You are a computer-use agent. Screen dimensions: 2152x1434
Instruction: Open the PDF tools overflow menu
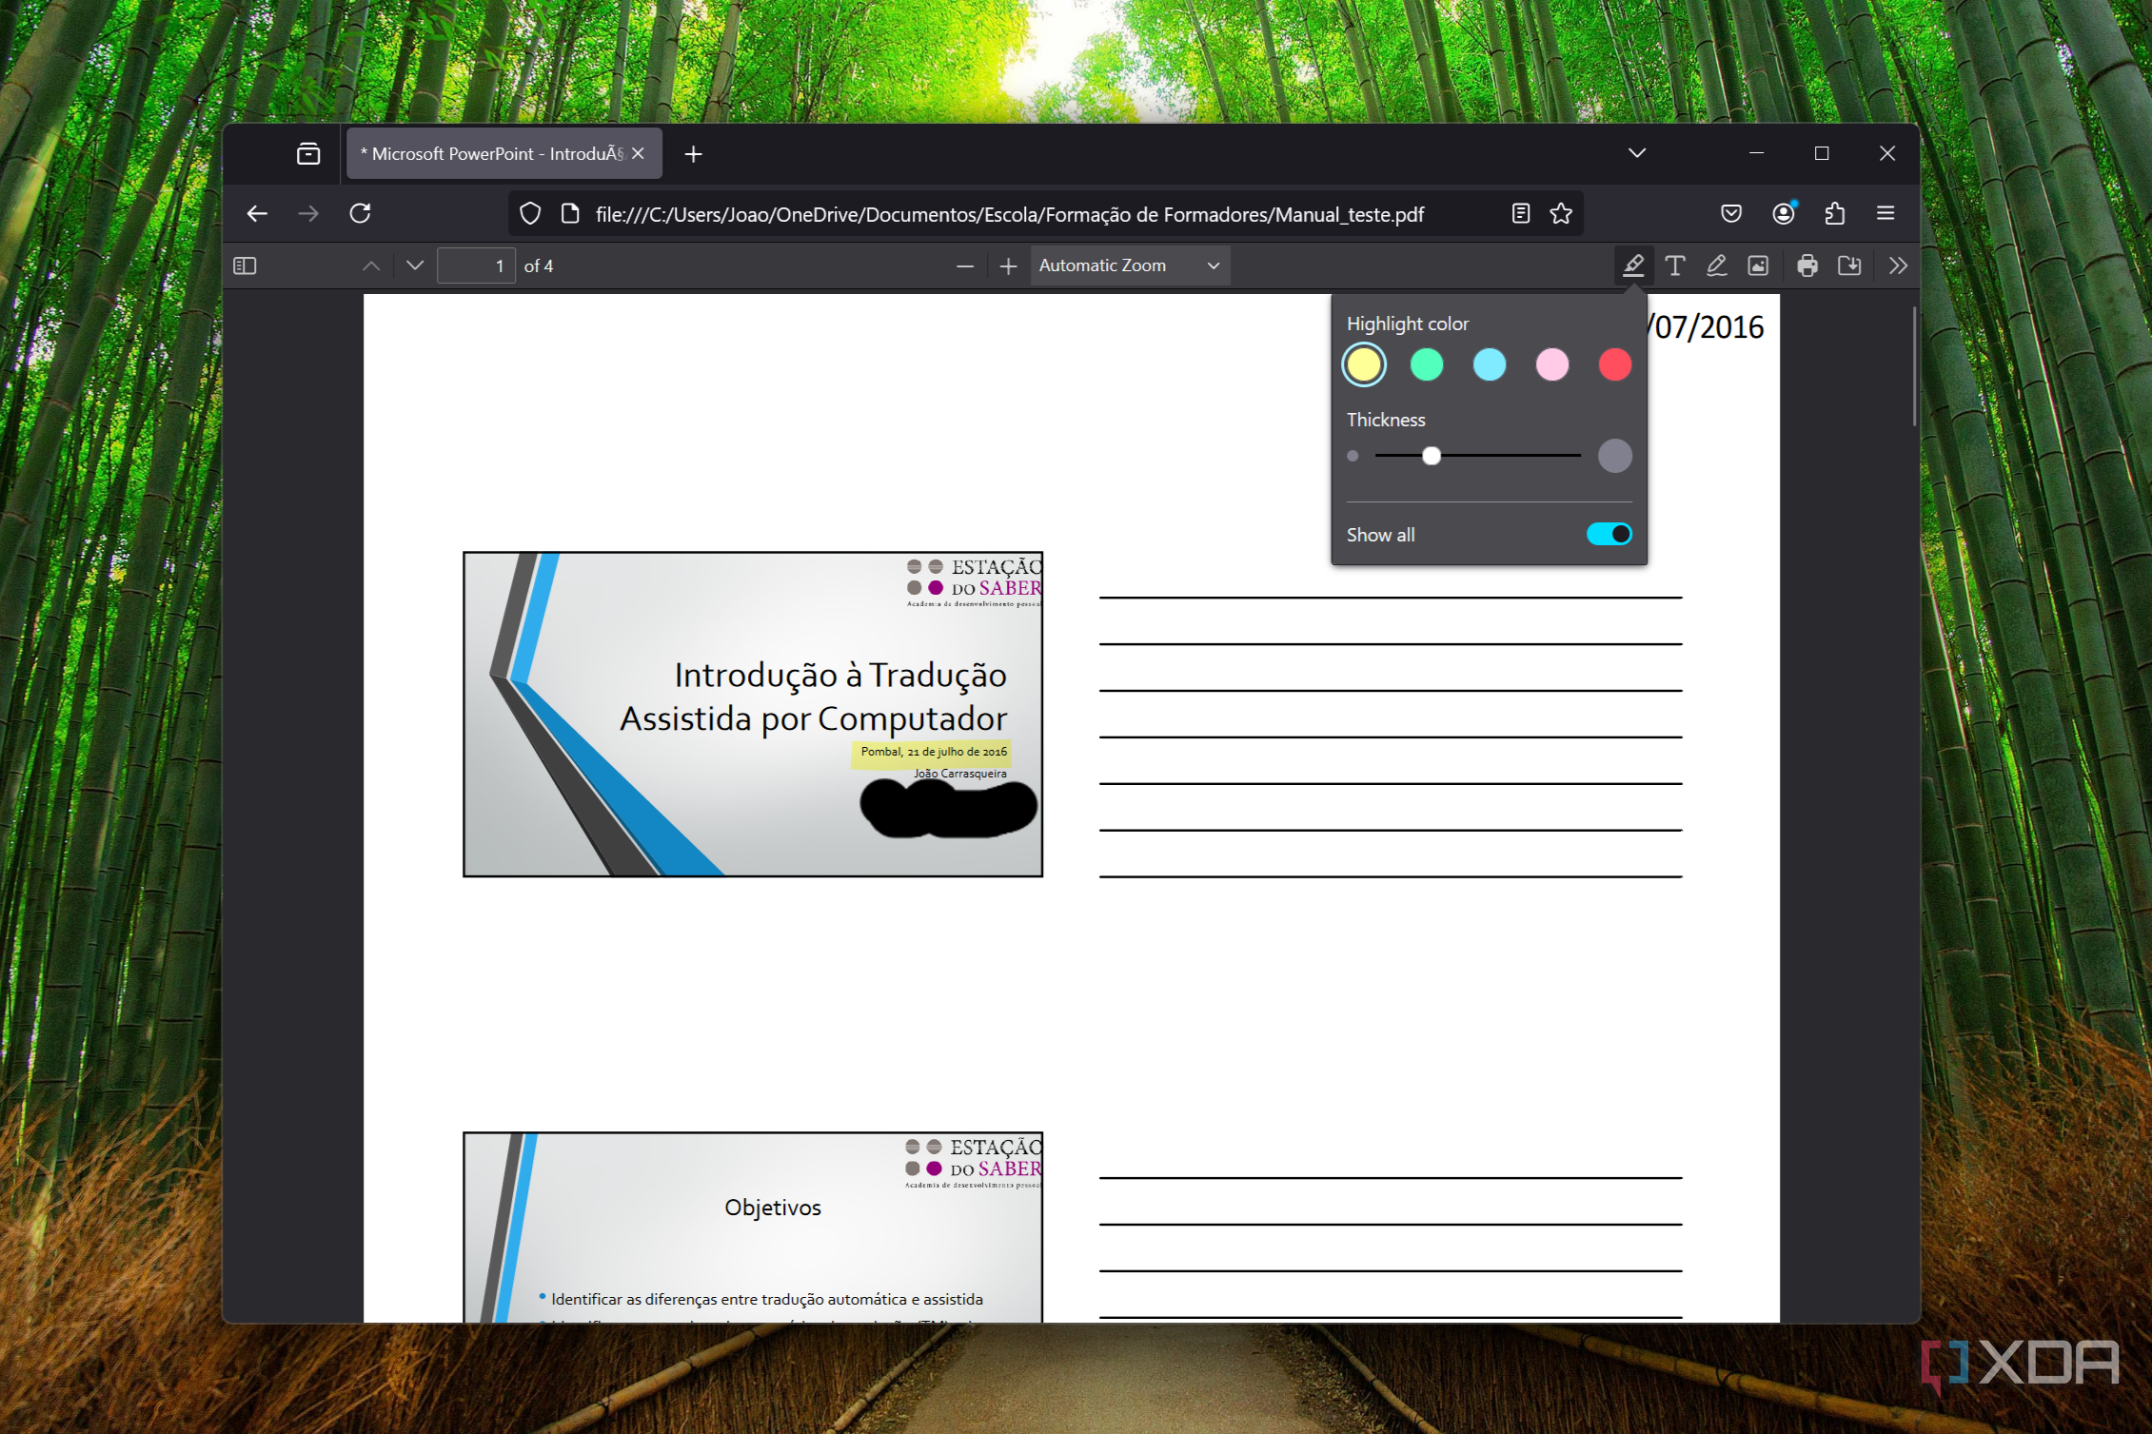point(1898,265)
